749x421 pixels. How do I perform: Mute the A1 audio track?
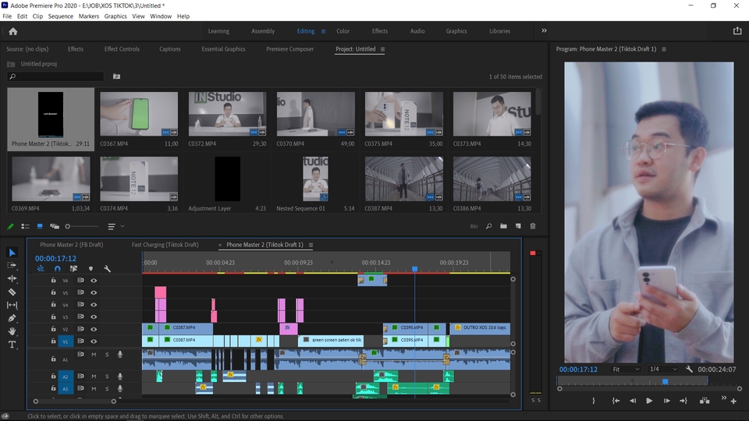(x=94, y=355)
